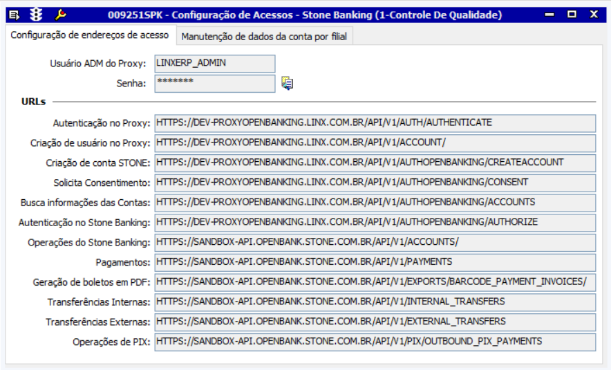
Task: Click the Operações do Stone Banking URL field
Action: pos(375,242)
